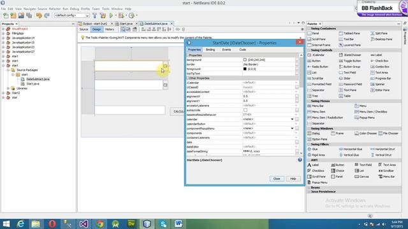Switch to the Start.java editor tab
Screen dimensions: 408x229
click(x=126, y=24)
